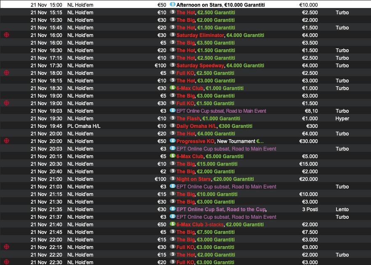
Task: Click the knockout target icon on the 22:15 Full KO row
Action: click(7, 247)
